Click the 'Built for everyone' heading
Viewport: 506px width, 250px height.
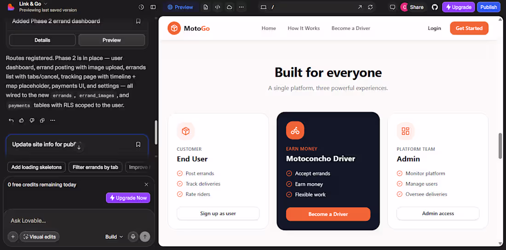pos(328,72)
